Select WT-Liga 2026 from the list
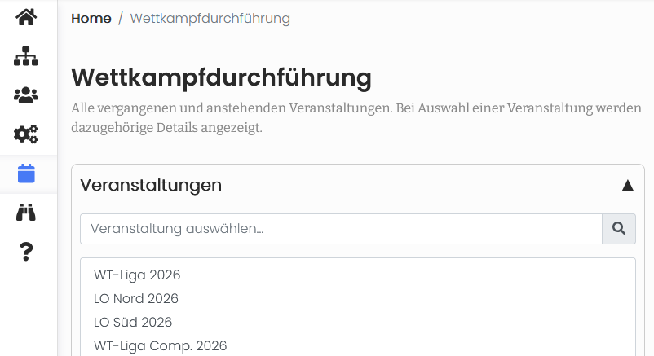The width and height of the screenshot is (654, 356). point(137,275)
